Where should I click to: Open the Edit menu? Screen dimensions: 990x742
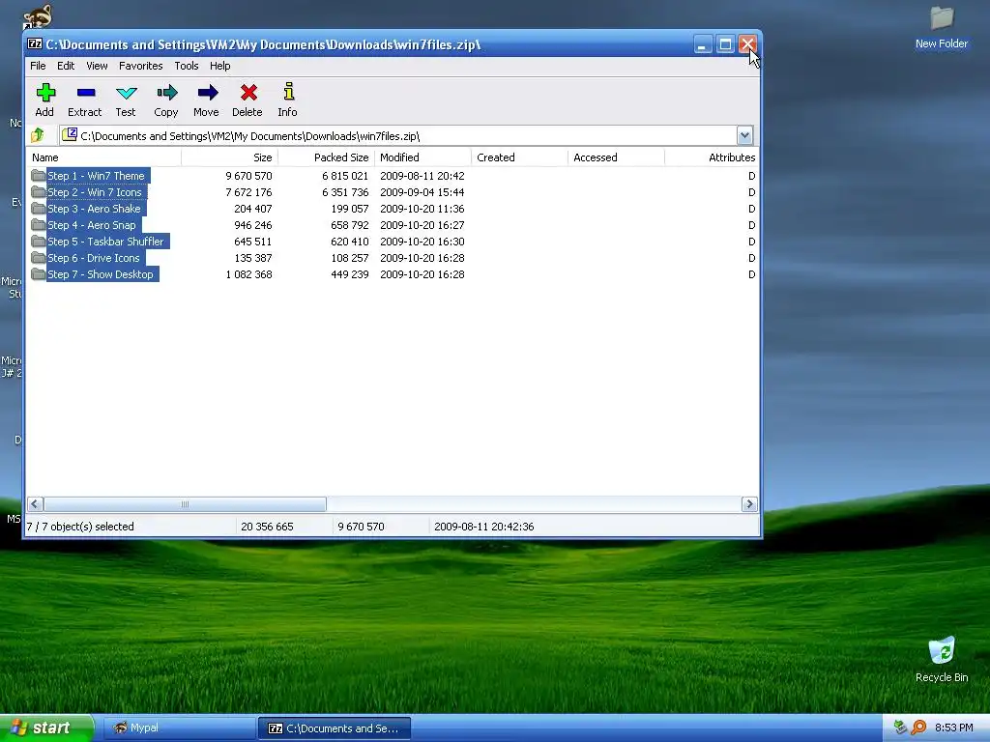[x=66, y=66]
